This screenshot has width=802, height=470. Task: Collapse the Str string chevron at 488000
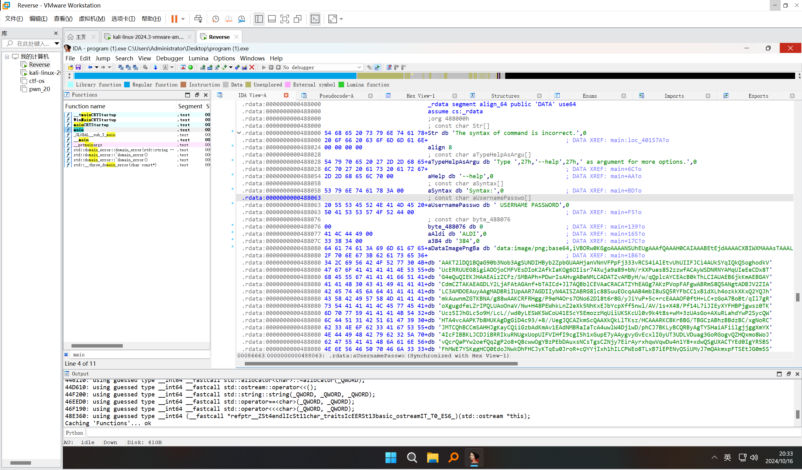pos(239,133)
